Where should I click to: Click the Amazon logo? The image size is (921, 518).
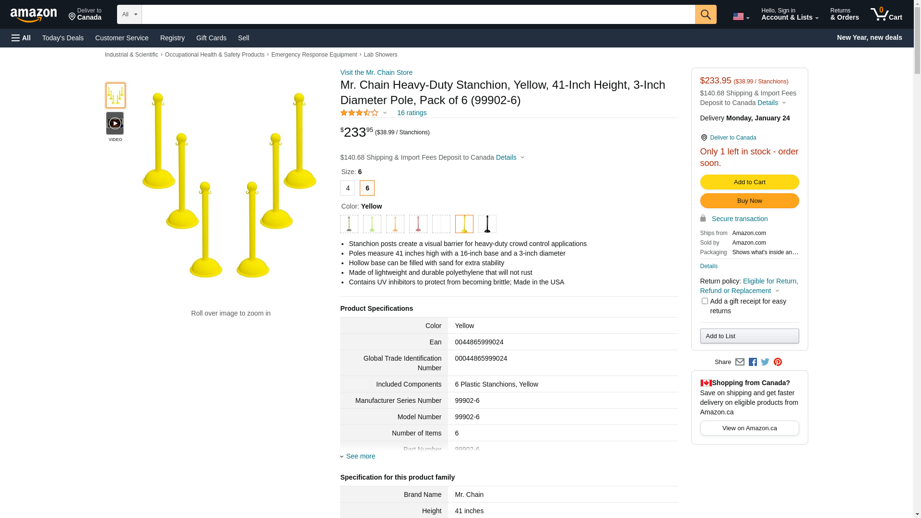point(34,15)
